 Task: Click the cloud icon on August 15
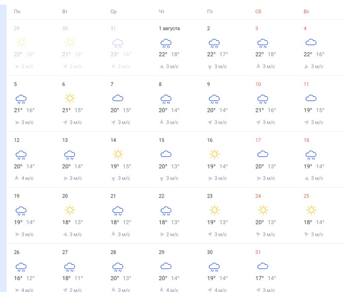point(166,154)
